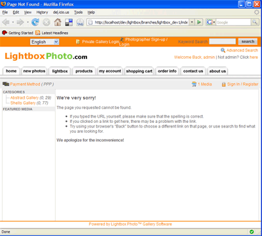Click the search magnifier in Firefox toolbar

tap(255, 22)
